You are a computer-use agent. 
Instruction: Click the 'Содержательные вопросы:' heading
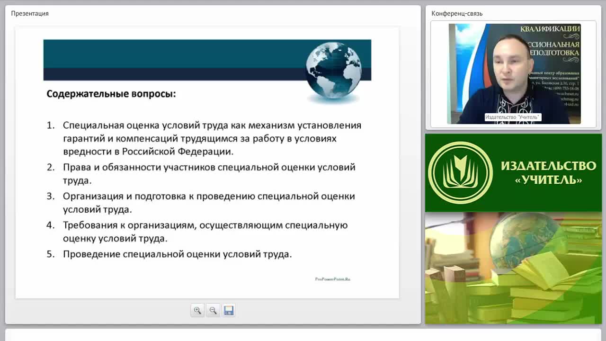[x=111, y=94]
